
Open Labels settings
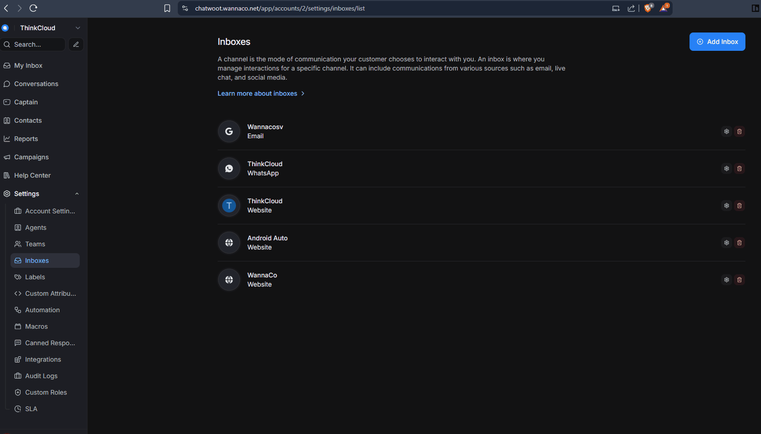click(x=45, y=277)
